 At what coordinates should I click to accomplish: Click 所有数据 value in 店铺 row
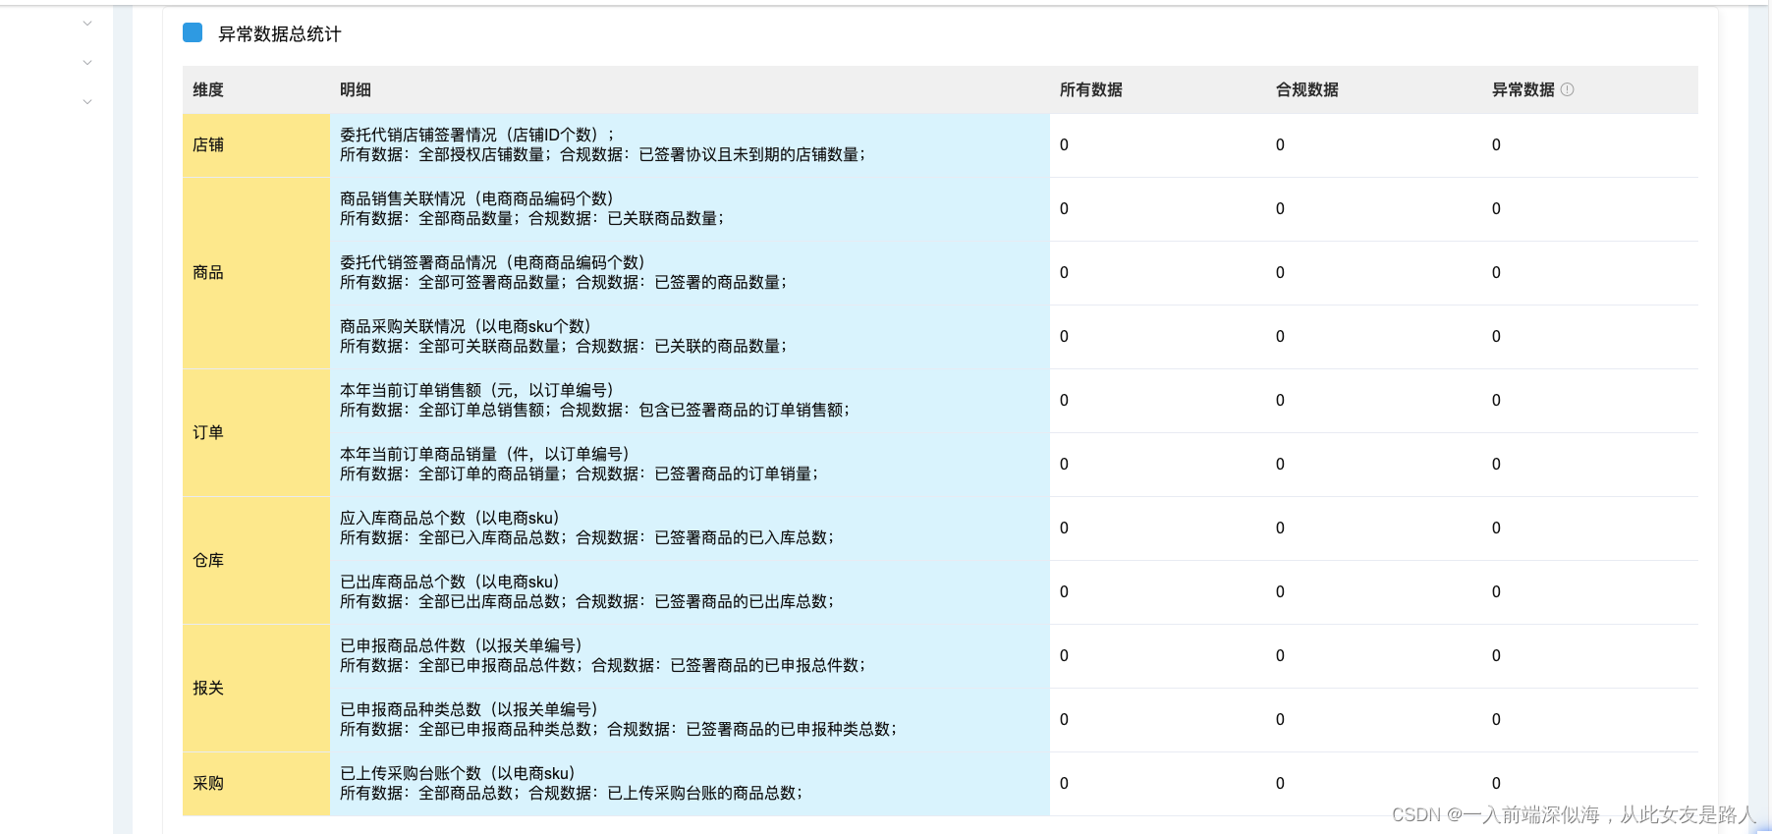click(1064, 145)
